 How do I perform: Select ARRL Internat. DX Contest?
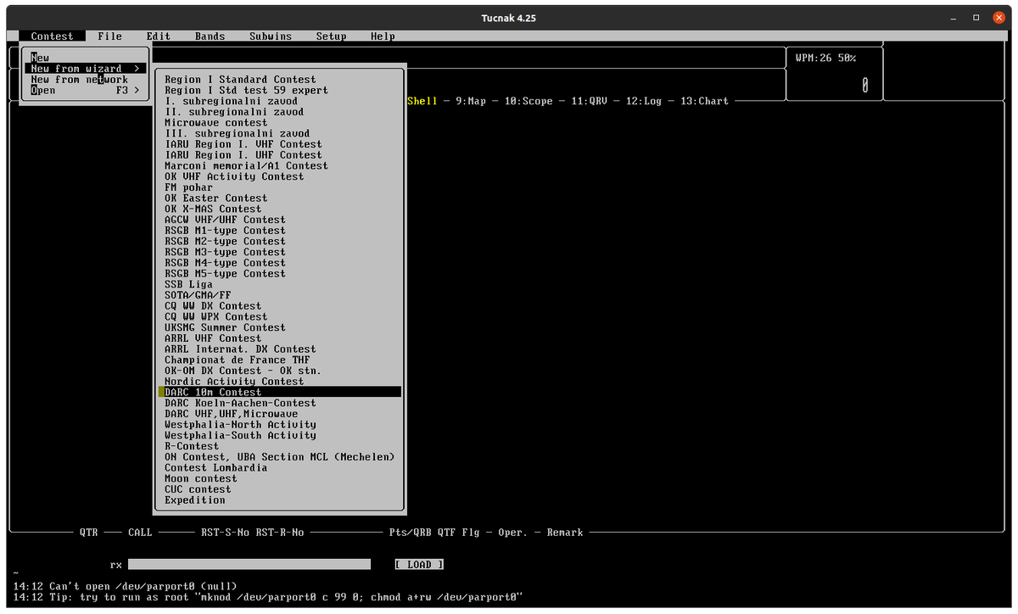tap(279, 349)
